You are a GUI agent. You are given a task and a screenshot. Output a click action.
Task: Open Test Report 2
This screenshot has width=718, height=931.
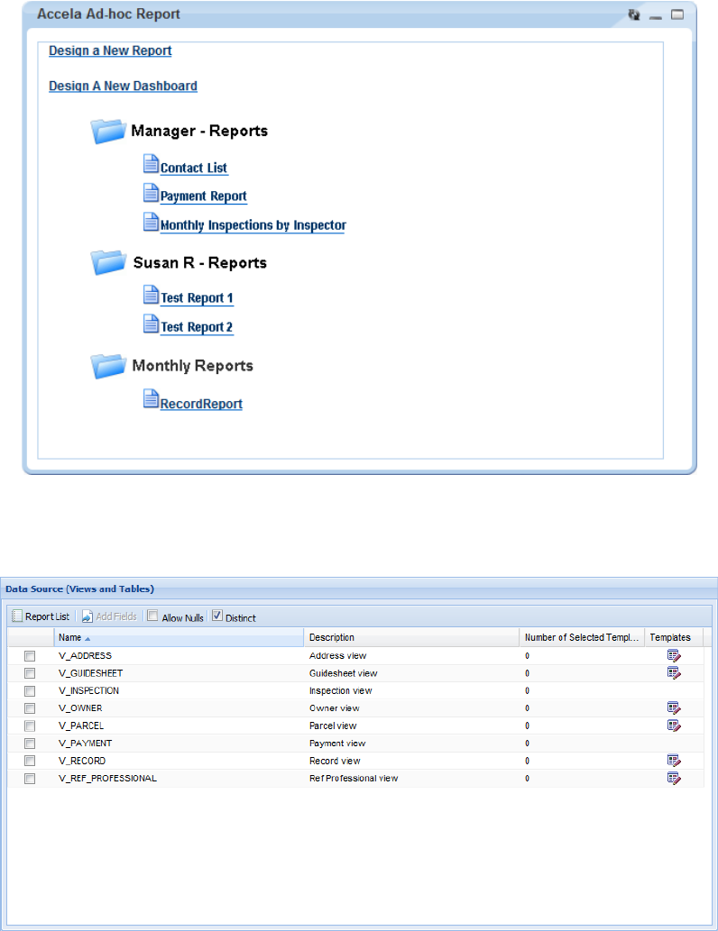(197, 327)
